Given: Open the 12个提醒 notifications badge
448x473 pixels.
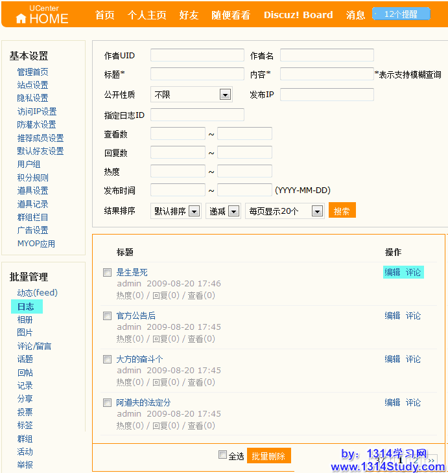Looking at the screenshot, I should [x=401, y=14].
